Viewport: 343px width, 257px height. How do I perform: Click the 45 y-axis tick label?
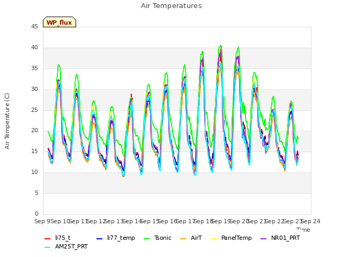(34, 26)
